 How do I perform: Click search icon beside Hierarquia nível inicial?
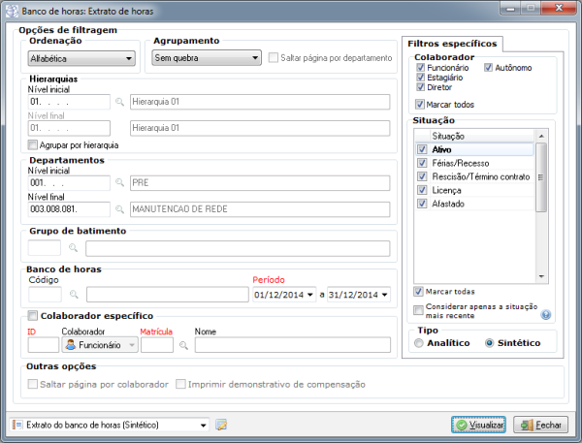(x=120, y=101)
